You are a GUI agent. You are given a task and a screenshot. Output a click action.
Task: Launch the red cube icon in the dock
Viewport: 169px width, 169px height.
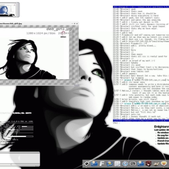[x=148, y=164]
